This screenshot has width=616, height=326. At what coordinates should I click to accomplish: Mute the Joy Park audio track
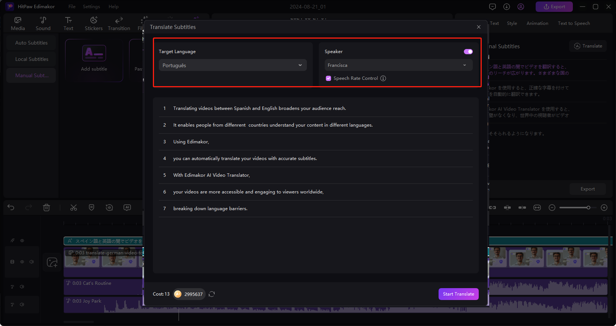[22, 304]
